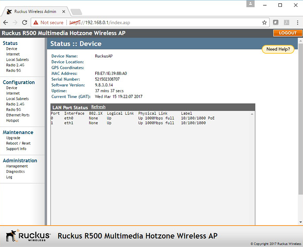Click the Chrome user profile icon

tap(251, 4)
